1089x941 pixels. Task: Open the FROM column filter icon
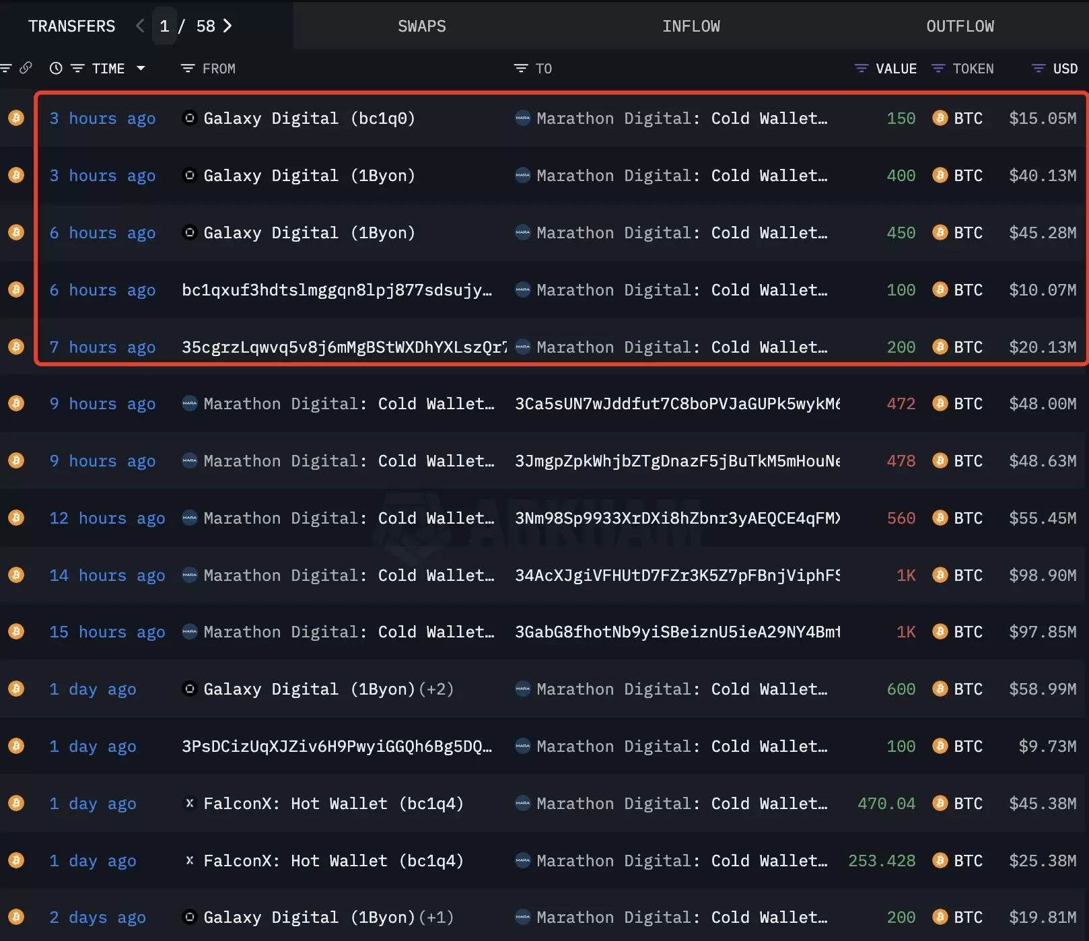pyautogui.click(x=188, y=69)
